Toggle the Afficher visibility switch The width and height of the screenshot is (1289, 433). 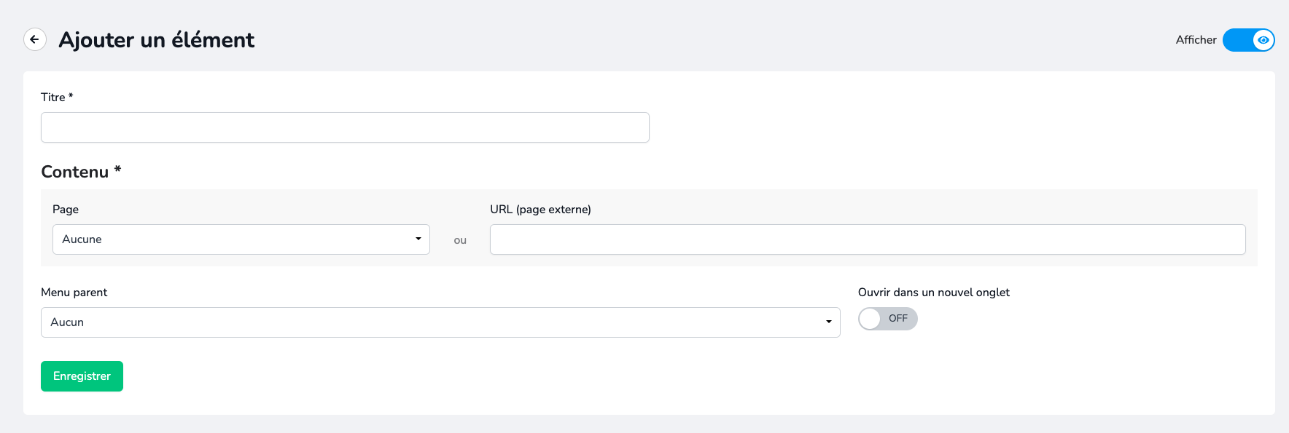coord(1247,40)
